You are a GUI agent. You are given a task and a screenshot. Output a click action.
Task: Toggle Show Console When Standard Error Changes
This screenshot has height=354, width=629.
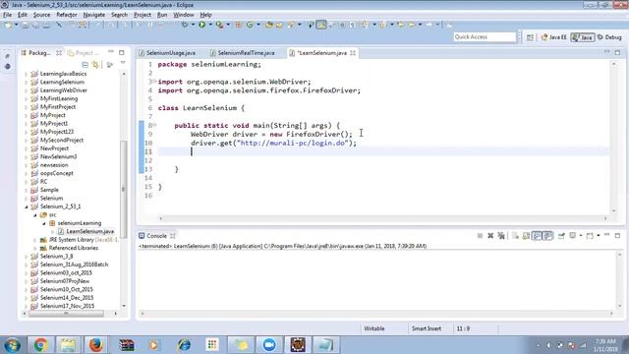(547, 236)
